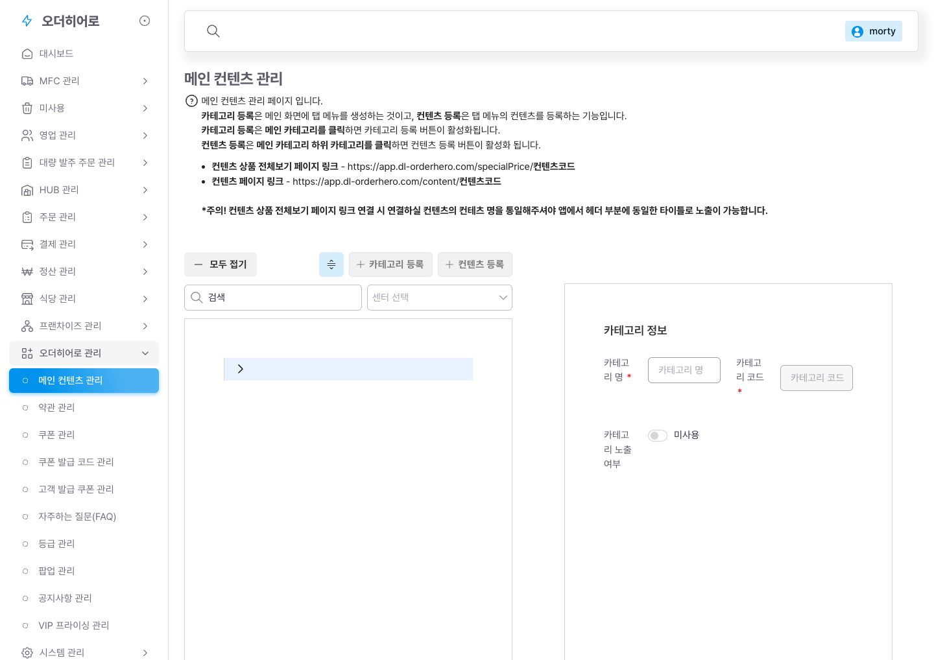This screenshot has height=660, width=934.
Task: Expand 식당 관리 menu chevron
Action: [x=145, y=299]
